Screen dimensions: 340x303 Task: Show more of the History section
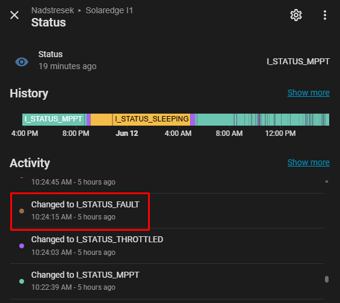click(308, 93)
